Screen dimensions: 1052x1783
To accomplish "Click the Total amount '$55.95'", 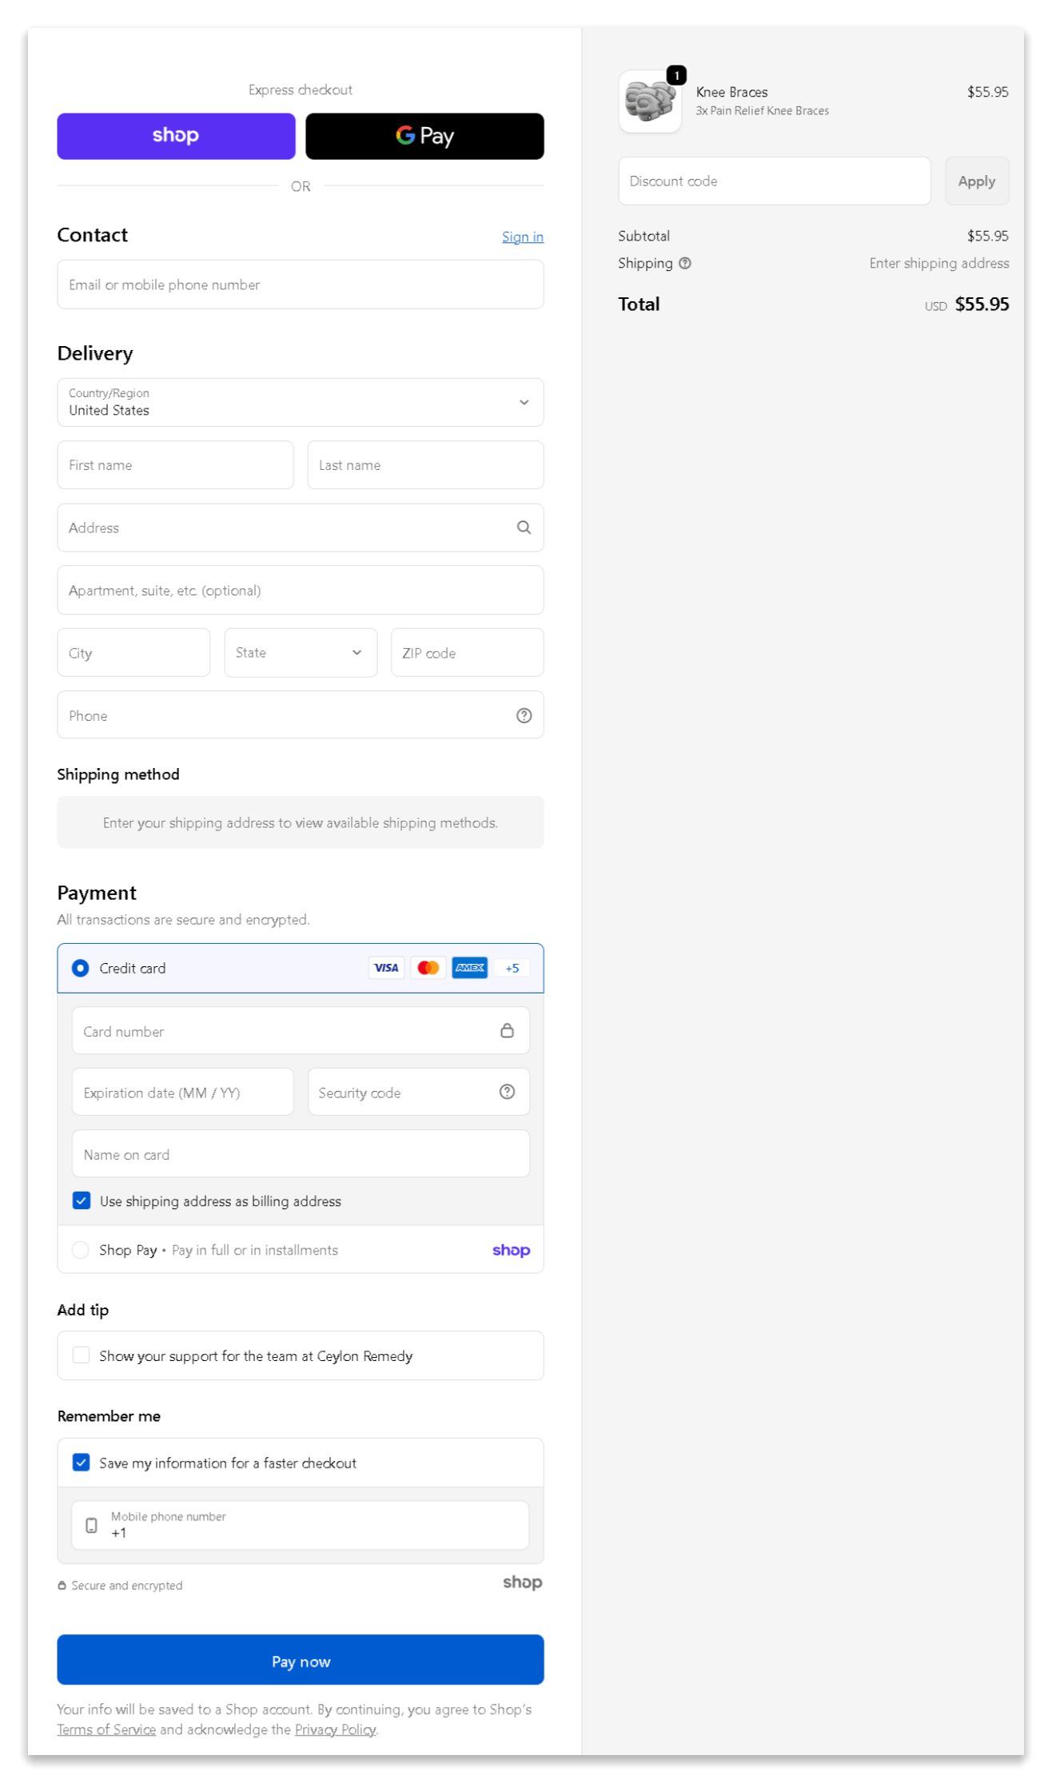I will click(x=982, y=304).
